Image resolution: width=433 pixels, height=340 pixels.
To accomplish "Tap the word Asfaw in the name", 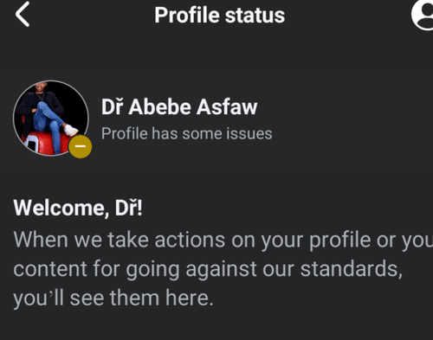I will click(227, 107).
